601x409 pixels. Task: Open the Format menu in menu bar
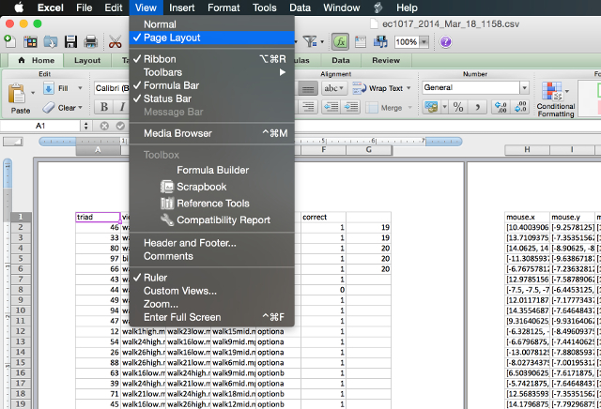(x=223, y=8)
